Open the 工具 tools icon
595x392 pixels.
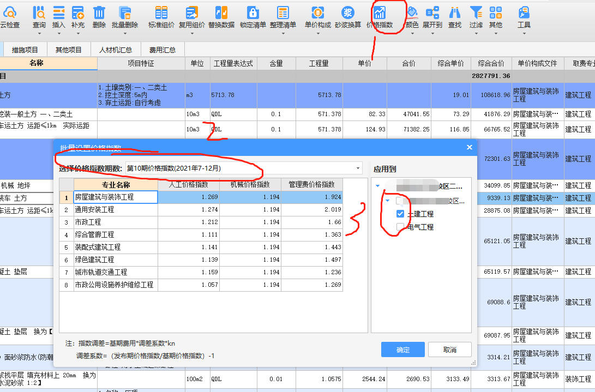(x=524, y=13)
